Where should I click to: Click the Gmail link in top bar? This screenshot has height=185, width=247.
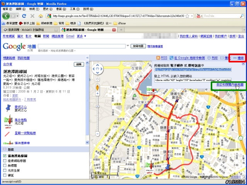pyautogui.click(x=70, y=36)
